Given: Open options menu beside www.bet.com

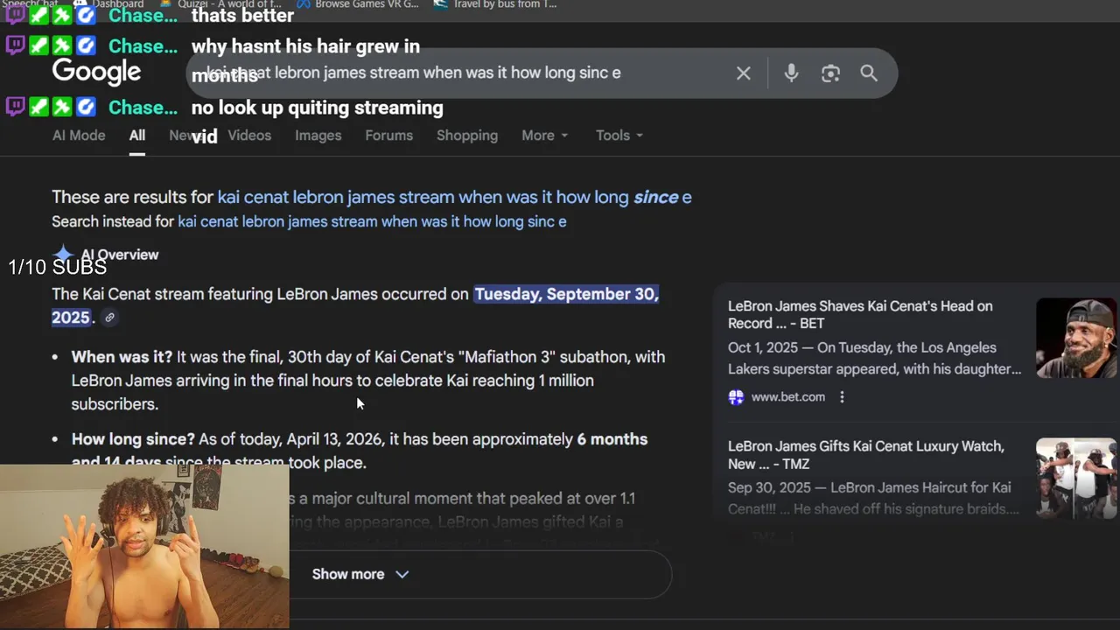Looking at the screenshot, I should point(842,397).
